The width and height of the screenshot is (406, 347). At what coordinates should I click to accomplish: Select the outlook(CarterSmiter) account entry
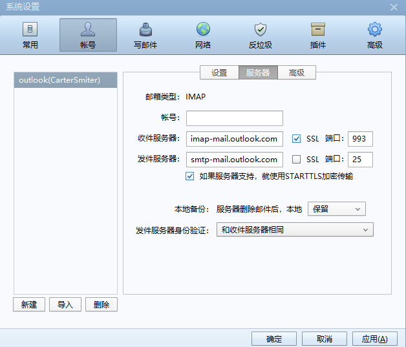coord(65,80)
